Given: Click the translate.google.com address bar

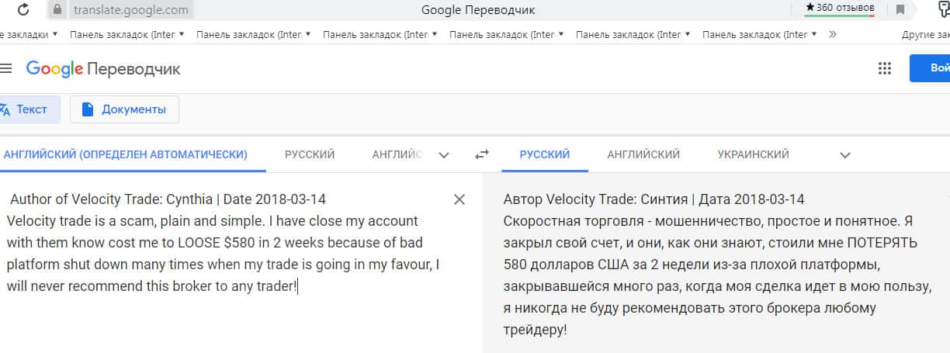Looking at the screenshot, I should [131, 10].
